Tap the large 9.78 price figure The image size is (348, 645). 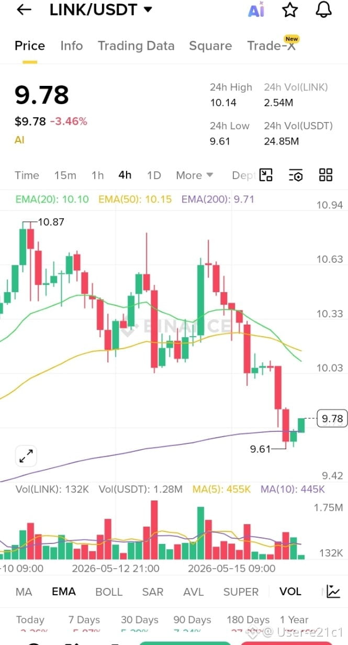click(42, 95)
